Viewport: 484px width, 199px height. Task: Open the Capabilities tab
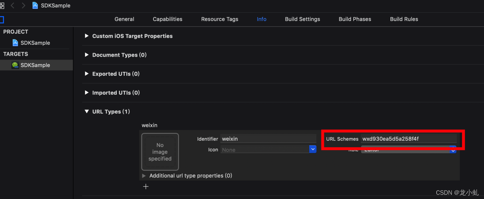168,19
